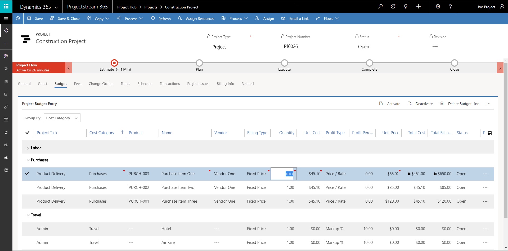Toggle select-all checkmark in grid header
The width and height of the screenshot is (508, 251).
[28, 133]
